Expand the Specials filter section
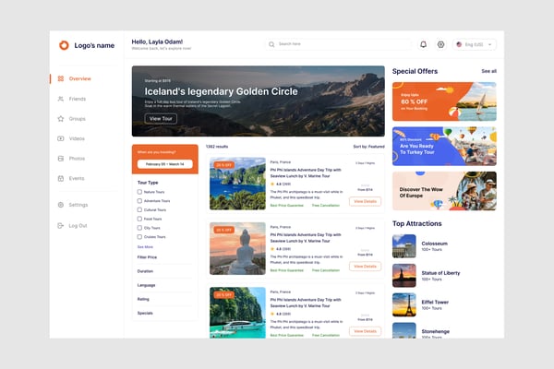 click(164, 314)
